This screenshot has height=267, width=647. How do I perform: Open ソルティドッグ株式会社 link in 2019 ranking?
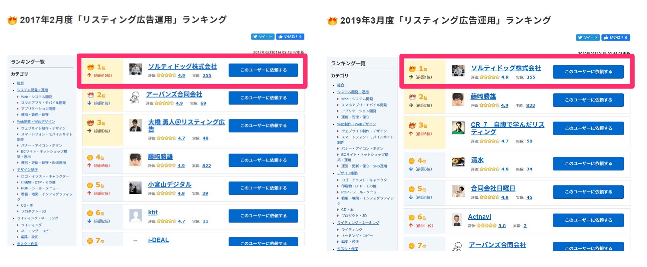(506, 68)
